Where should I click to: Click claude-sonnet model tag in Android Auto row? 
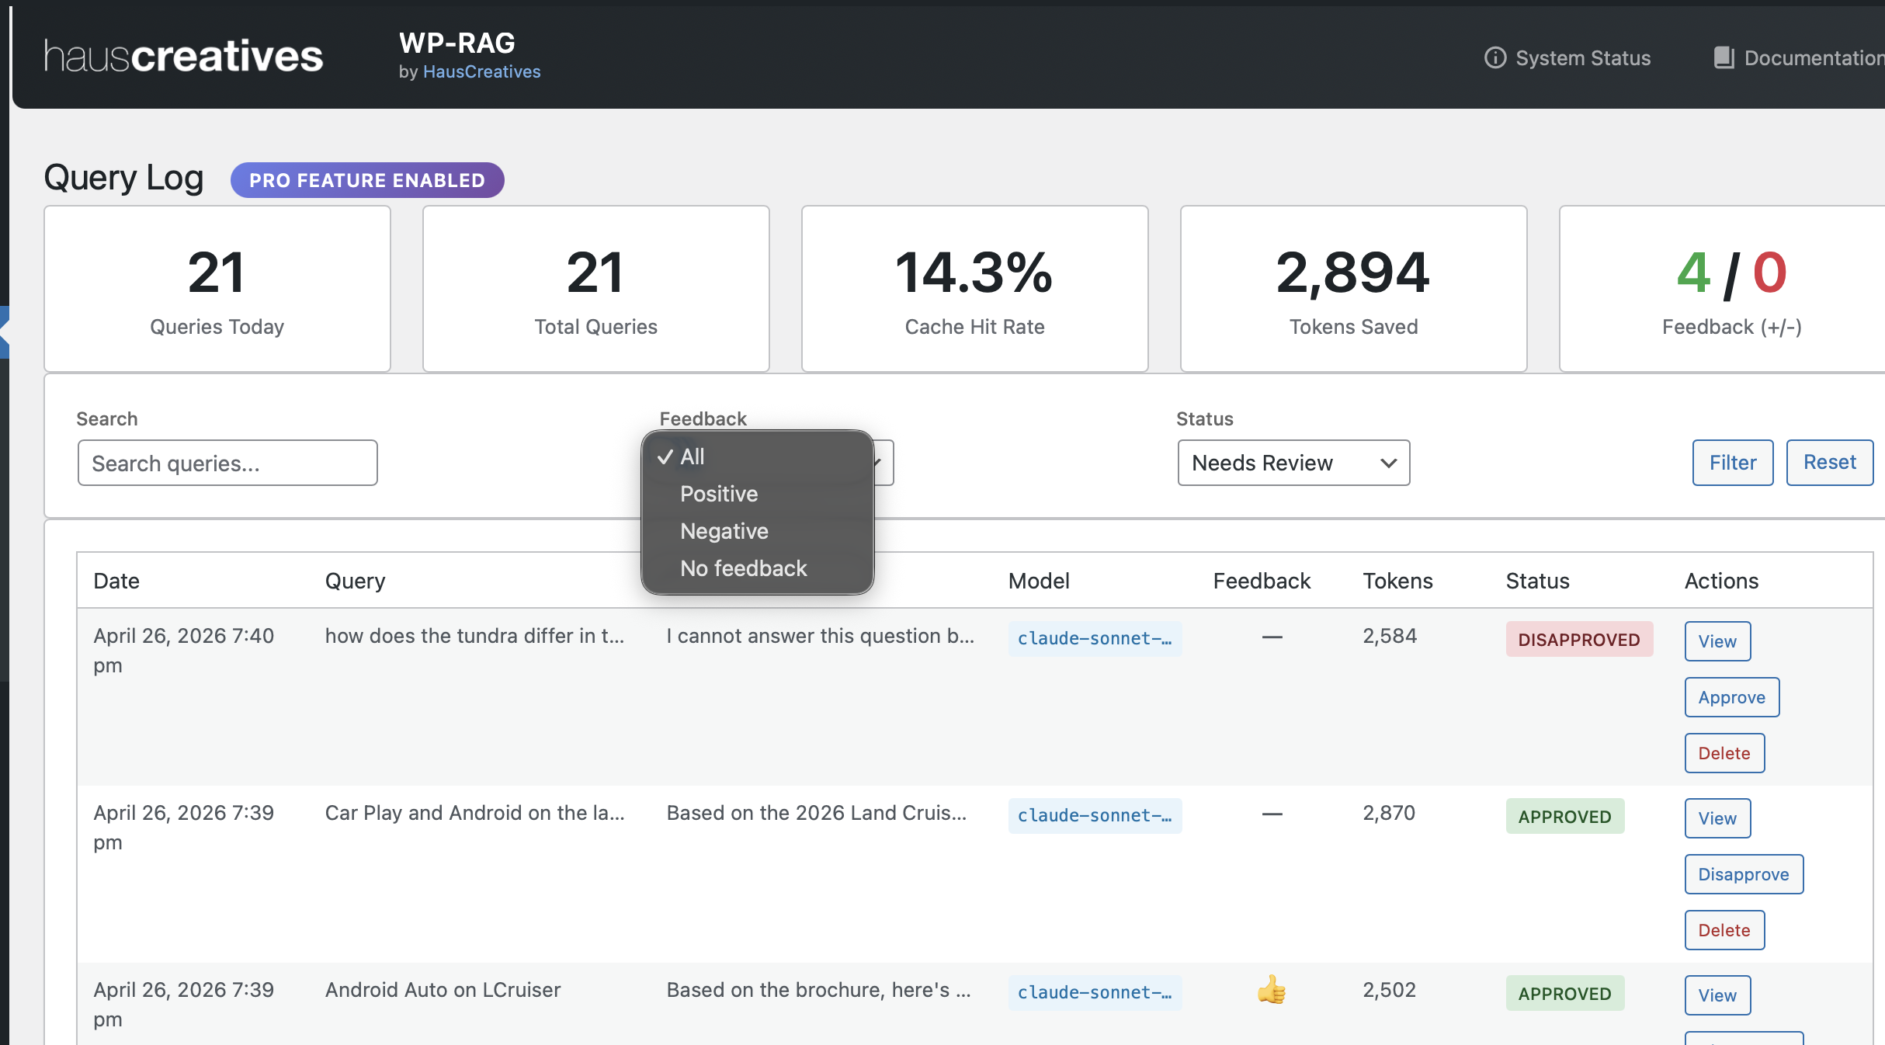point(1095,993)
